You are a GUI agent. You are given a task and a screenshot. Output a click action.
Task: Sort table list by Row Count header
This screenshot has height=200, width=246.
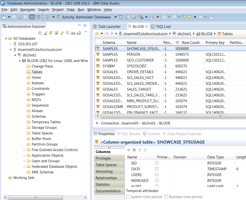[189, 43]
